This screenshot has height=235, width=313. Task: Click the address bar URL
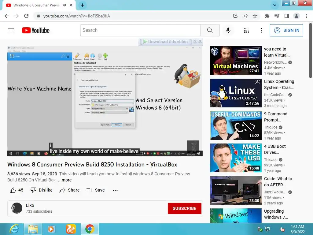pyautogui.click(x=77, y=16)
